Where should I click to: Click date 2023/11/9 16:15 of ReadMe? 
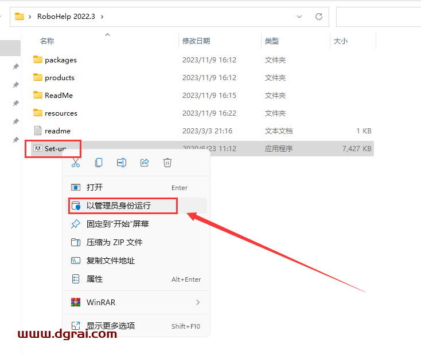pos(209,96)
